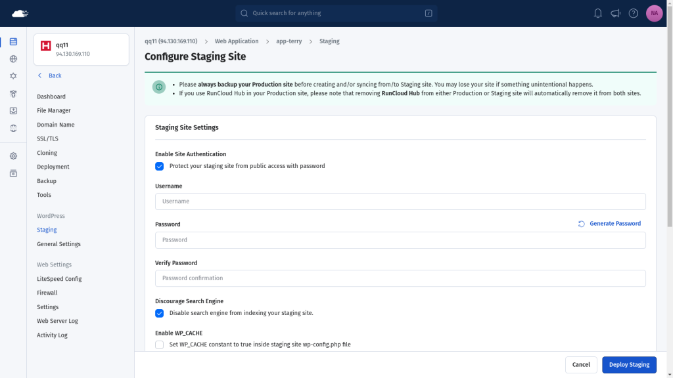Click the RunCloud cloud logo
673x378 pixels.
[x=20, y=13]
